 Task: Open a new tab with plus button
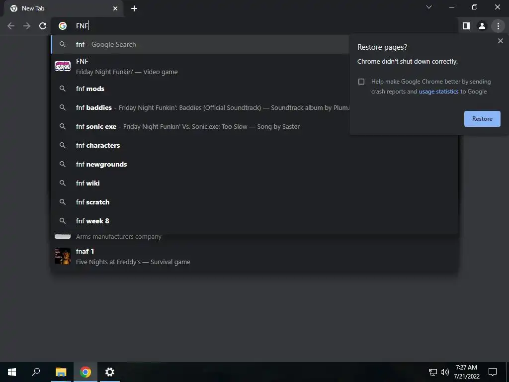134,8
